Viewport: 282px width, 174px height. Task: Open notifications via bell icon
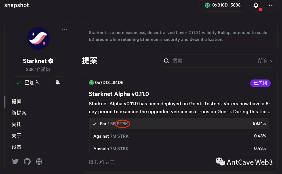point(256,5)
